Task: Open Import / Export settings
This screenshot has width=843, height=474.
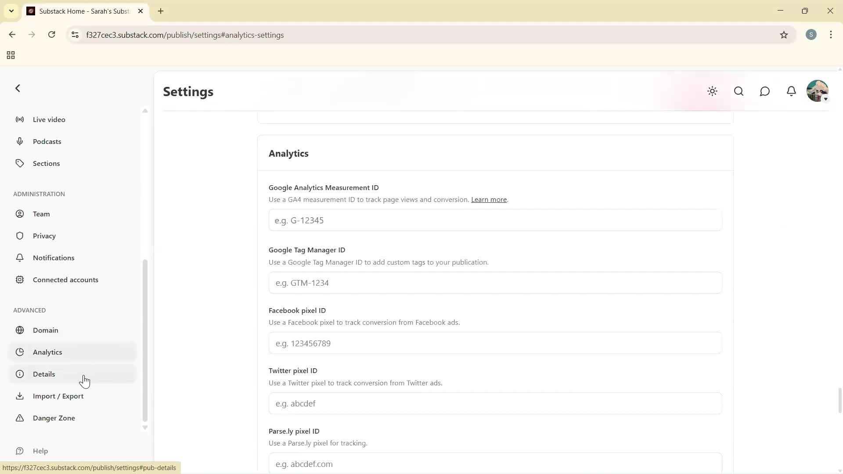Action: click(x=58, y=396)
